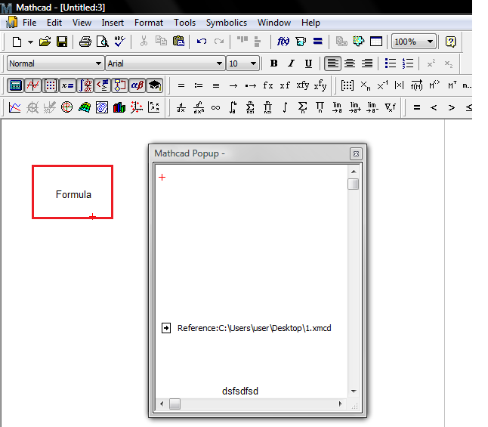Insert a 3D bar plot
This screenshot has width=488, height=427.
click(119, 107)
